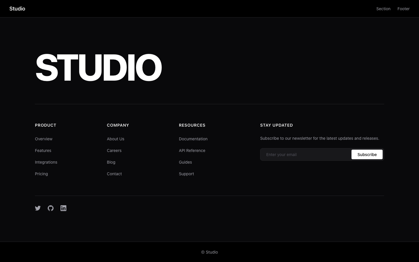Click the large STUDIO wordmark

pyautogui.click(x=98, y=68)
